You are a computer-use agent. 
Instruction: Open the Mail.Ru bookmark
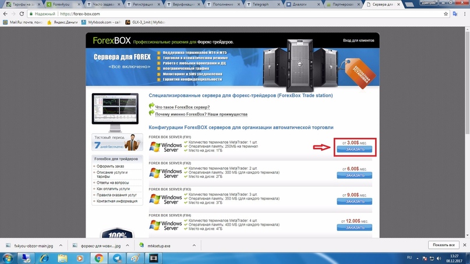tap(23, 22)
